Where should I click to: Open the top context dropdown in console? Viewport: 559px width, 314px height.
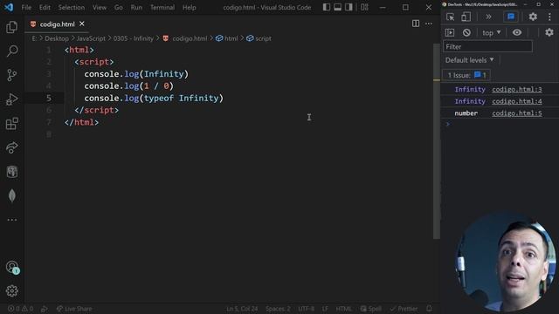pyautogui.click(x=491, y=33)
